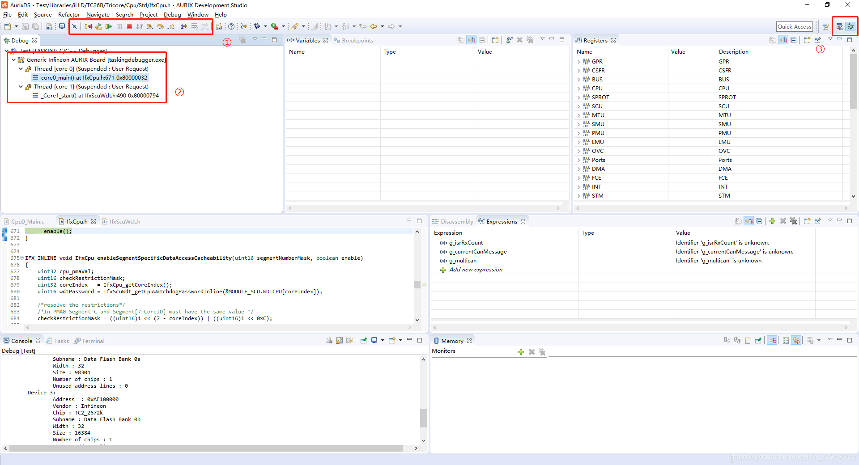Toggle Show Type Names in Variables toolbar
Viewport: 859px width, 465px height.
click(461, 40)
